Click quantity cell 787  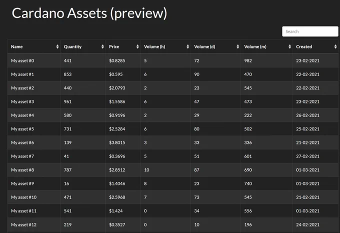[67, 170]
